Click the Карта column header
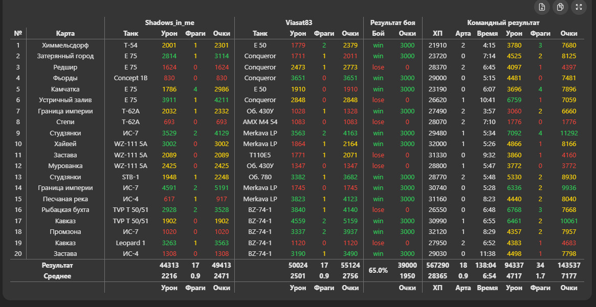The height and width of the screenshot is (307, 596). (x=65, y=34)
